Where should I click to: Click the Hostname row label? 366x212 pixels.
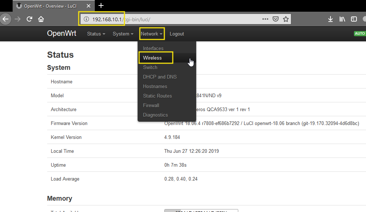[x=61, y=82]
